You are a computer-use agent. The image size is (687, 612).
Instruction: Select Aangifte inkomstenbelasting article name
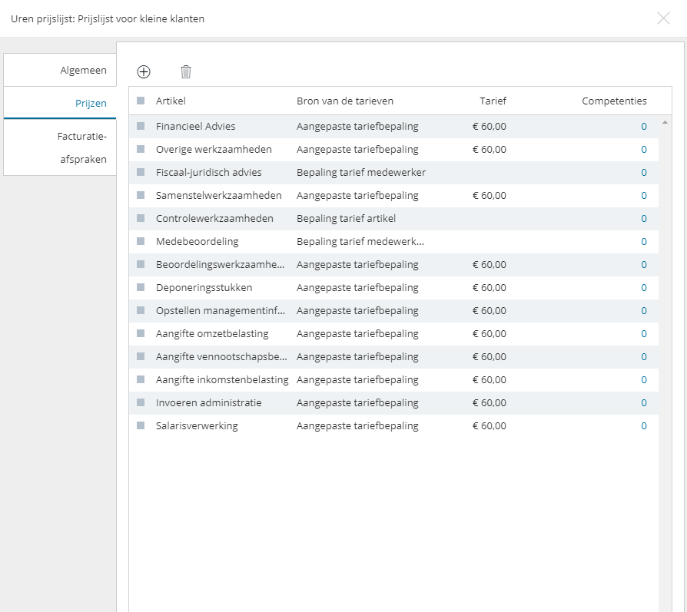[x=222, y=379]
